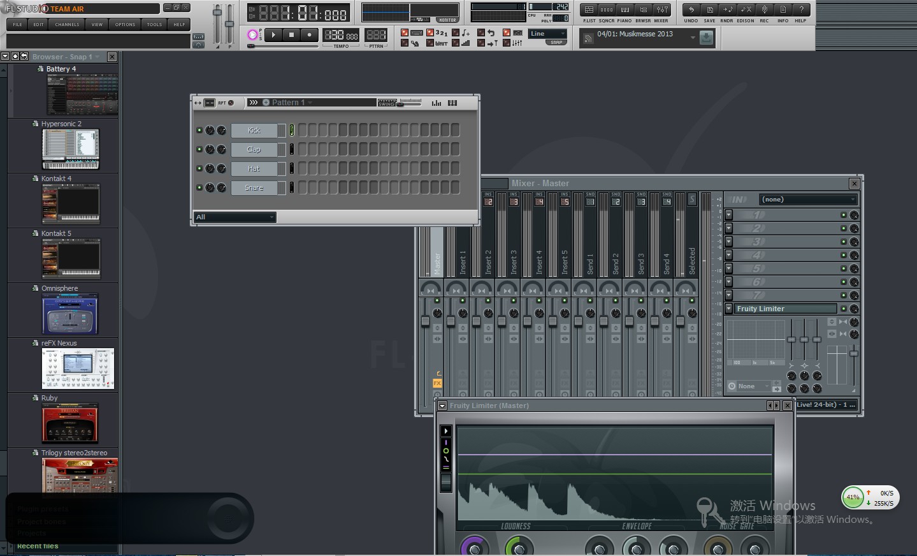917x556 pixels.
Task: Open effect slot 3 menu arrow
Action: [729, 242]
